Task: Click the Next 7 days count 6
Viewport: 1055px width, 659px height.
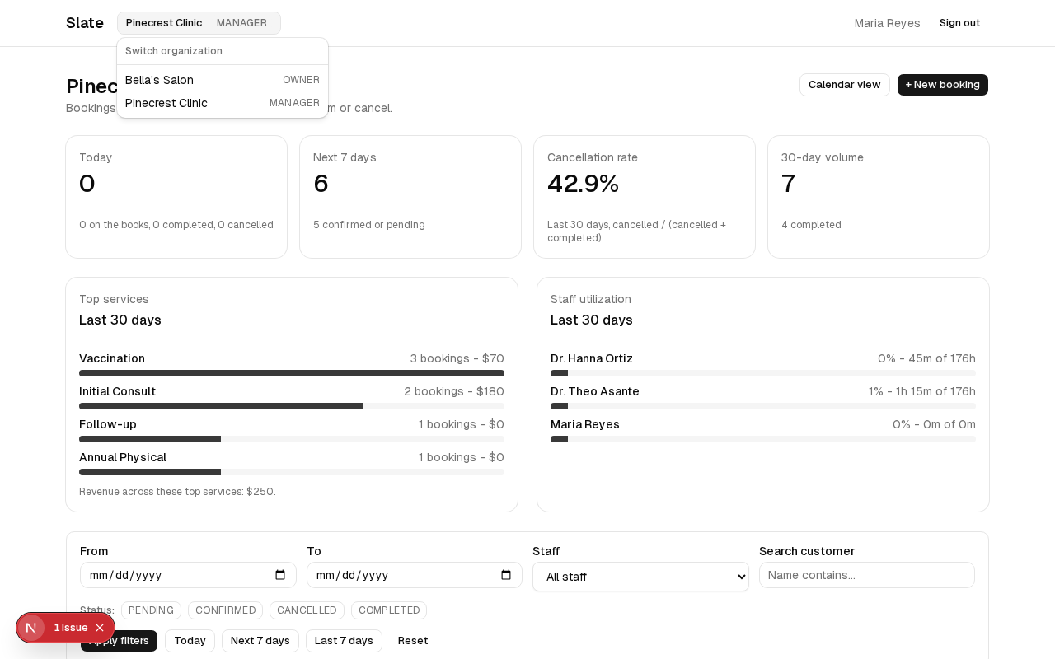Action: [x=321, y=183]
